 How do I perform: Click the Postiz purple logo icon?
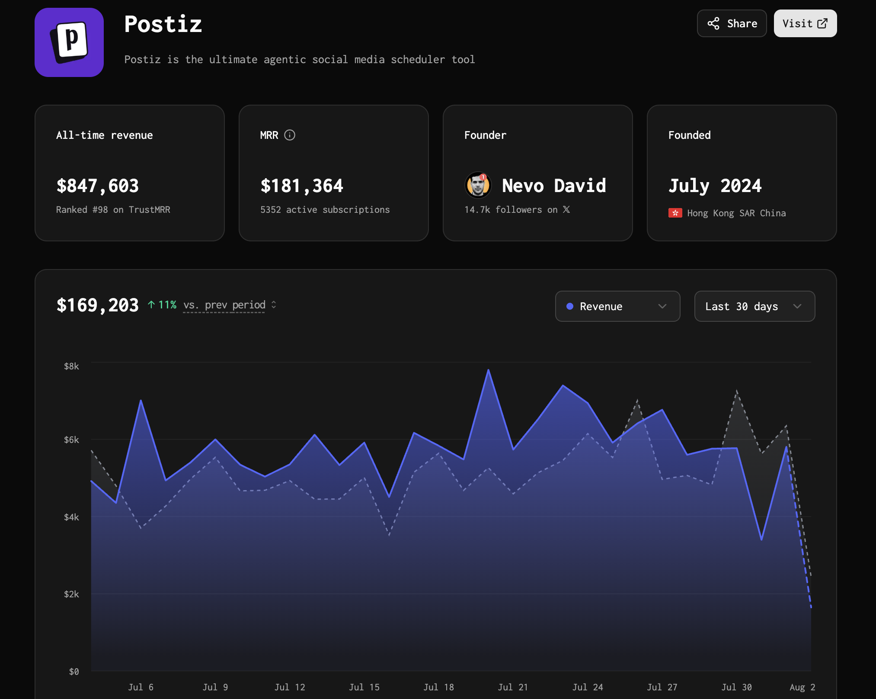point(69,42)
